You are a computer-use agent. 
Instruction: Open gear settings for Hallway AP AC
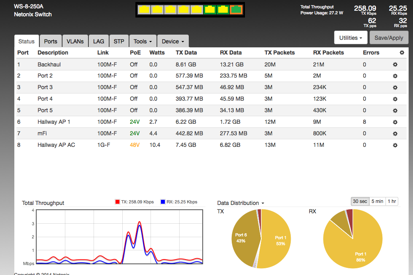[x=395, y=145]
